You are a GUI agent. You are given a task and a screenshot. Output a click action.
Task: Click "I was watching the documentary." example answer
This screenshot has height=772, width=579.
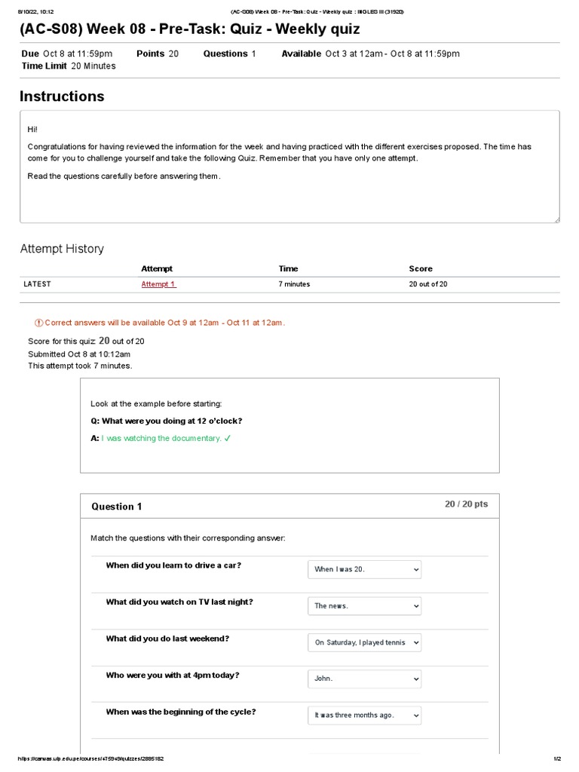tap(161, 439)
